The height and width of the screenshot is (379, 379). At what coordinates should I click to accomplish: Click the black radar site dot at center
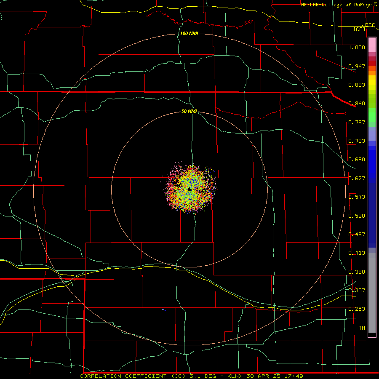coord(189,189)
